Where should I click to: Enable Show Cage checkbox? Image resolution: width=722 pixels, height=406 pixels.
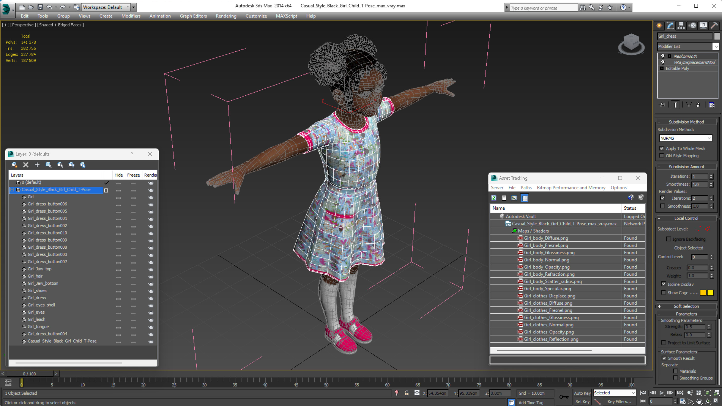[x=664, y=292]
